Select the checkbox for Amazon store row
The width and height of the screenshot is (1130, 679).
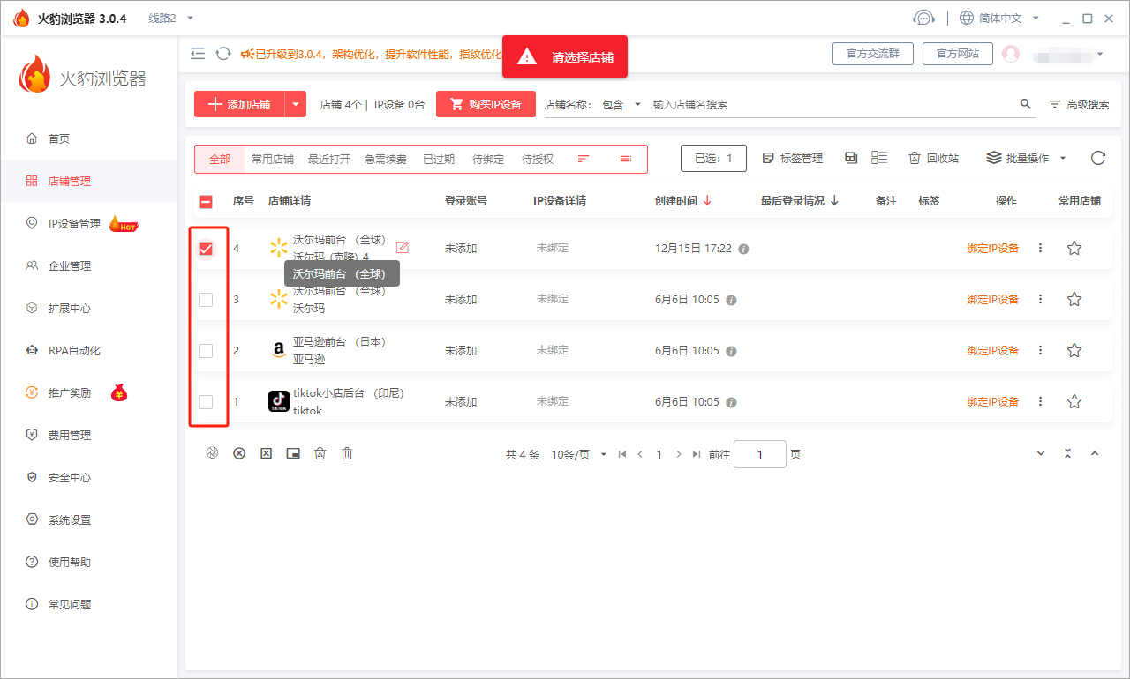206,351
